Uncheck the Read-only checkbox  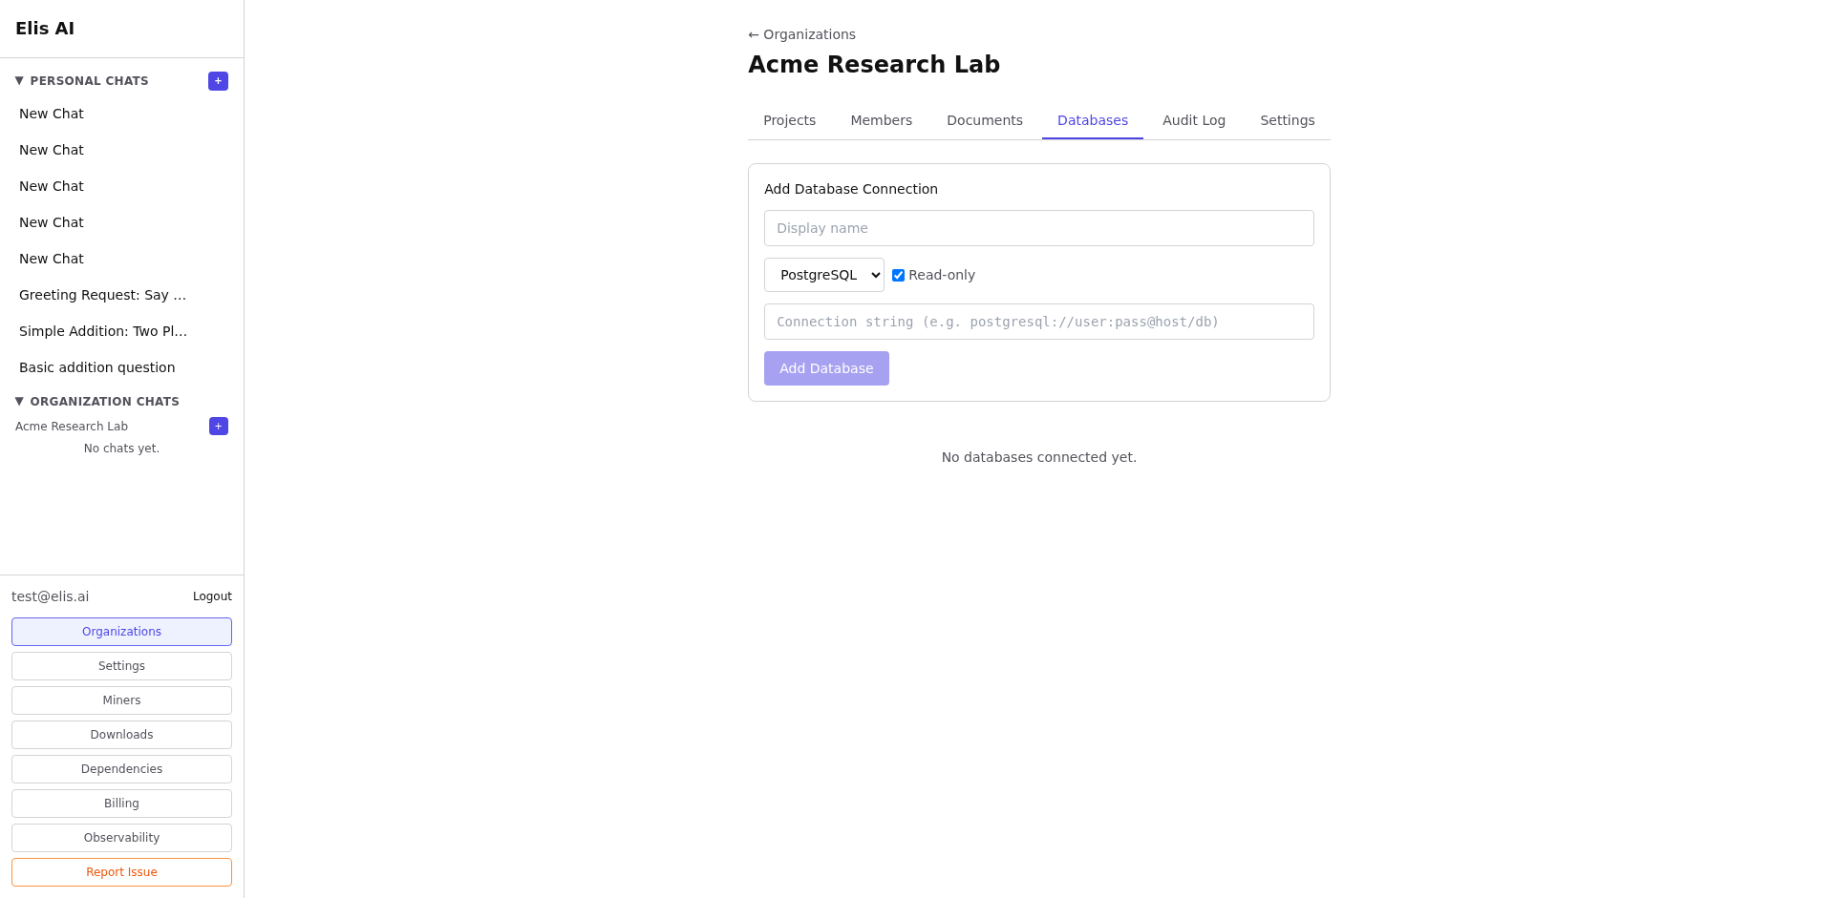tap(898, 276)
